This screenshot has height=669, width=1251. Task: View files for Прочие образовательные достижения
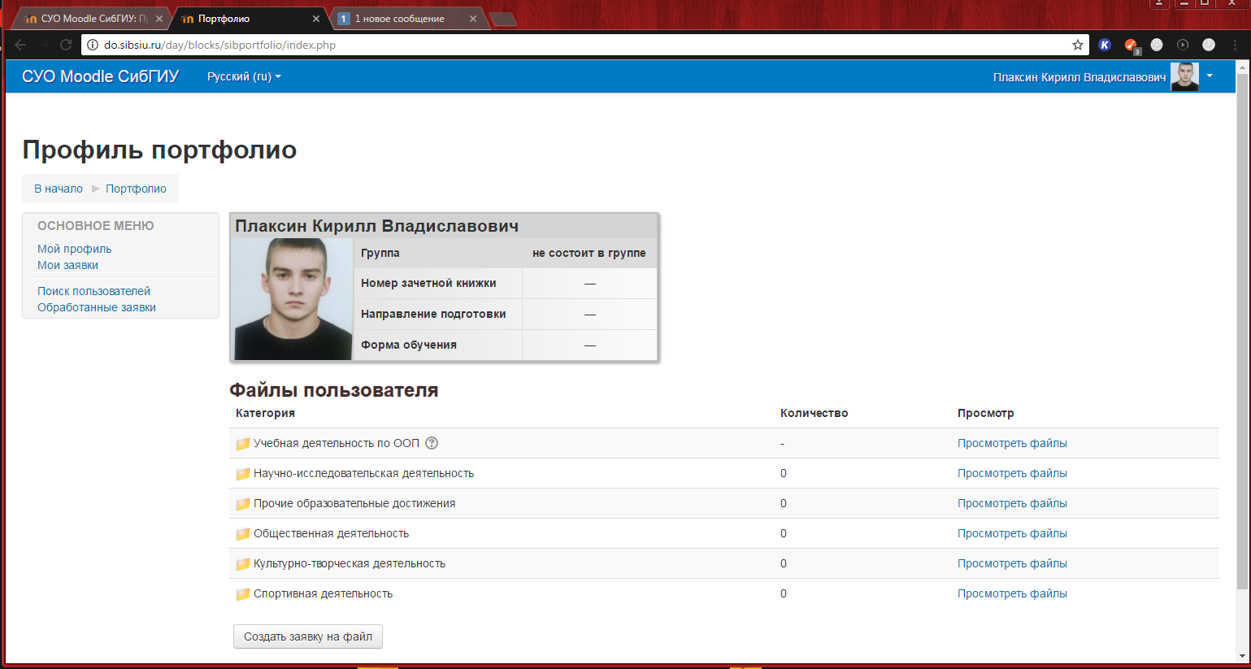click(1012, 503)
